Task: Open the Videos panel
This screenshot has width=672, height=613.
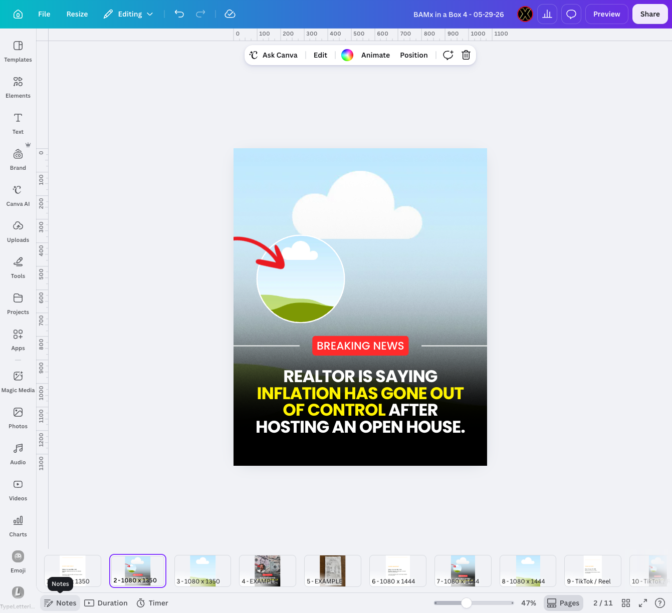Action: point(18,490)
